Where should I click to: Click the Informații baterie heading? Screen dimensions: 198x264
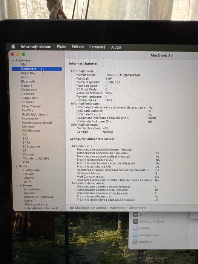click(83, 64)
